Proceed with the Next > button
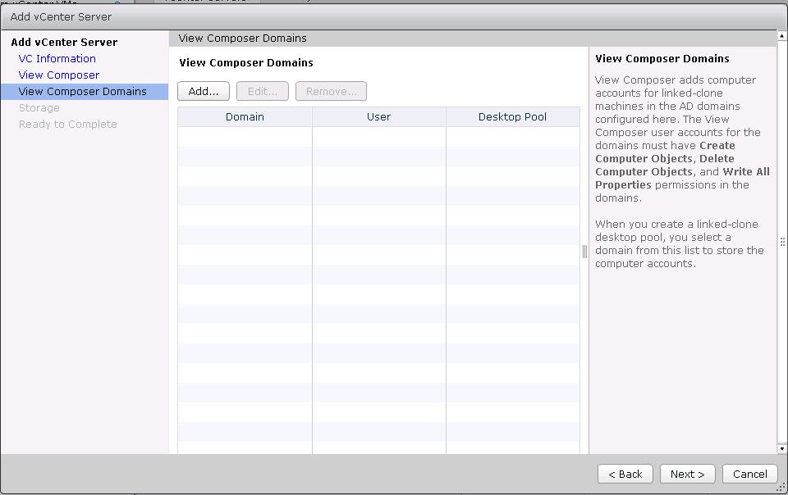The height and width of the screenshot is (495, 788). (x=687, y=474)
